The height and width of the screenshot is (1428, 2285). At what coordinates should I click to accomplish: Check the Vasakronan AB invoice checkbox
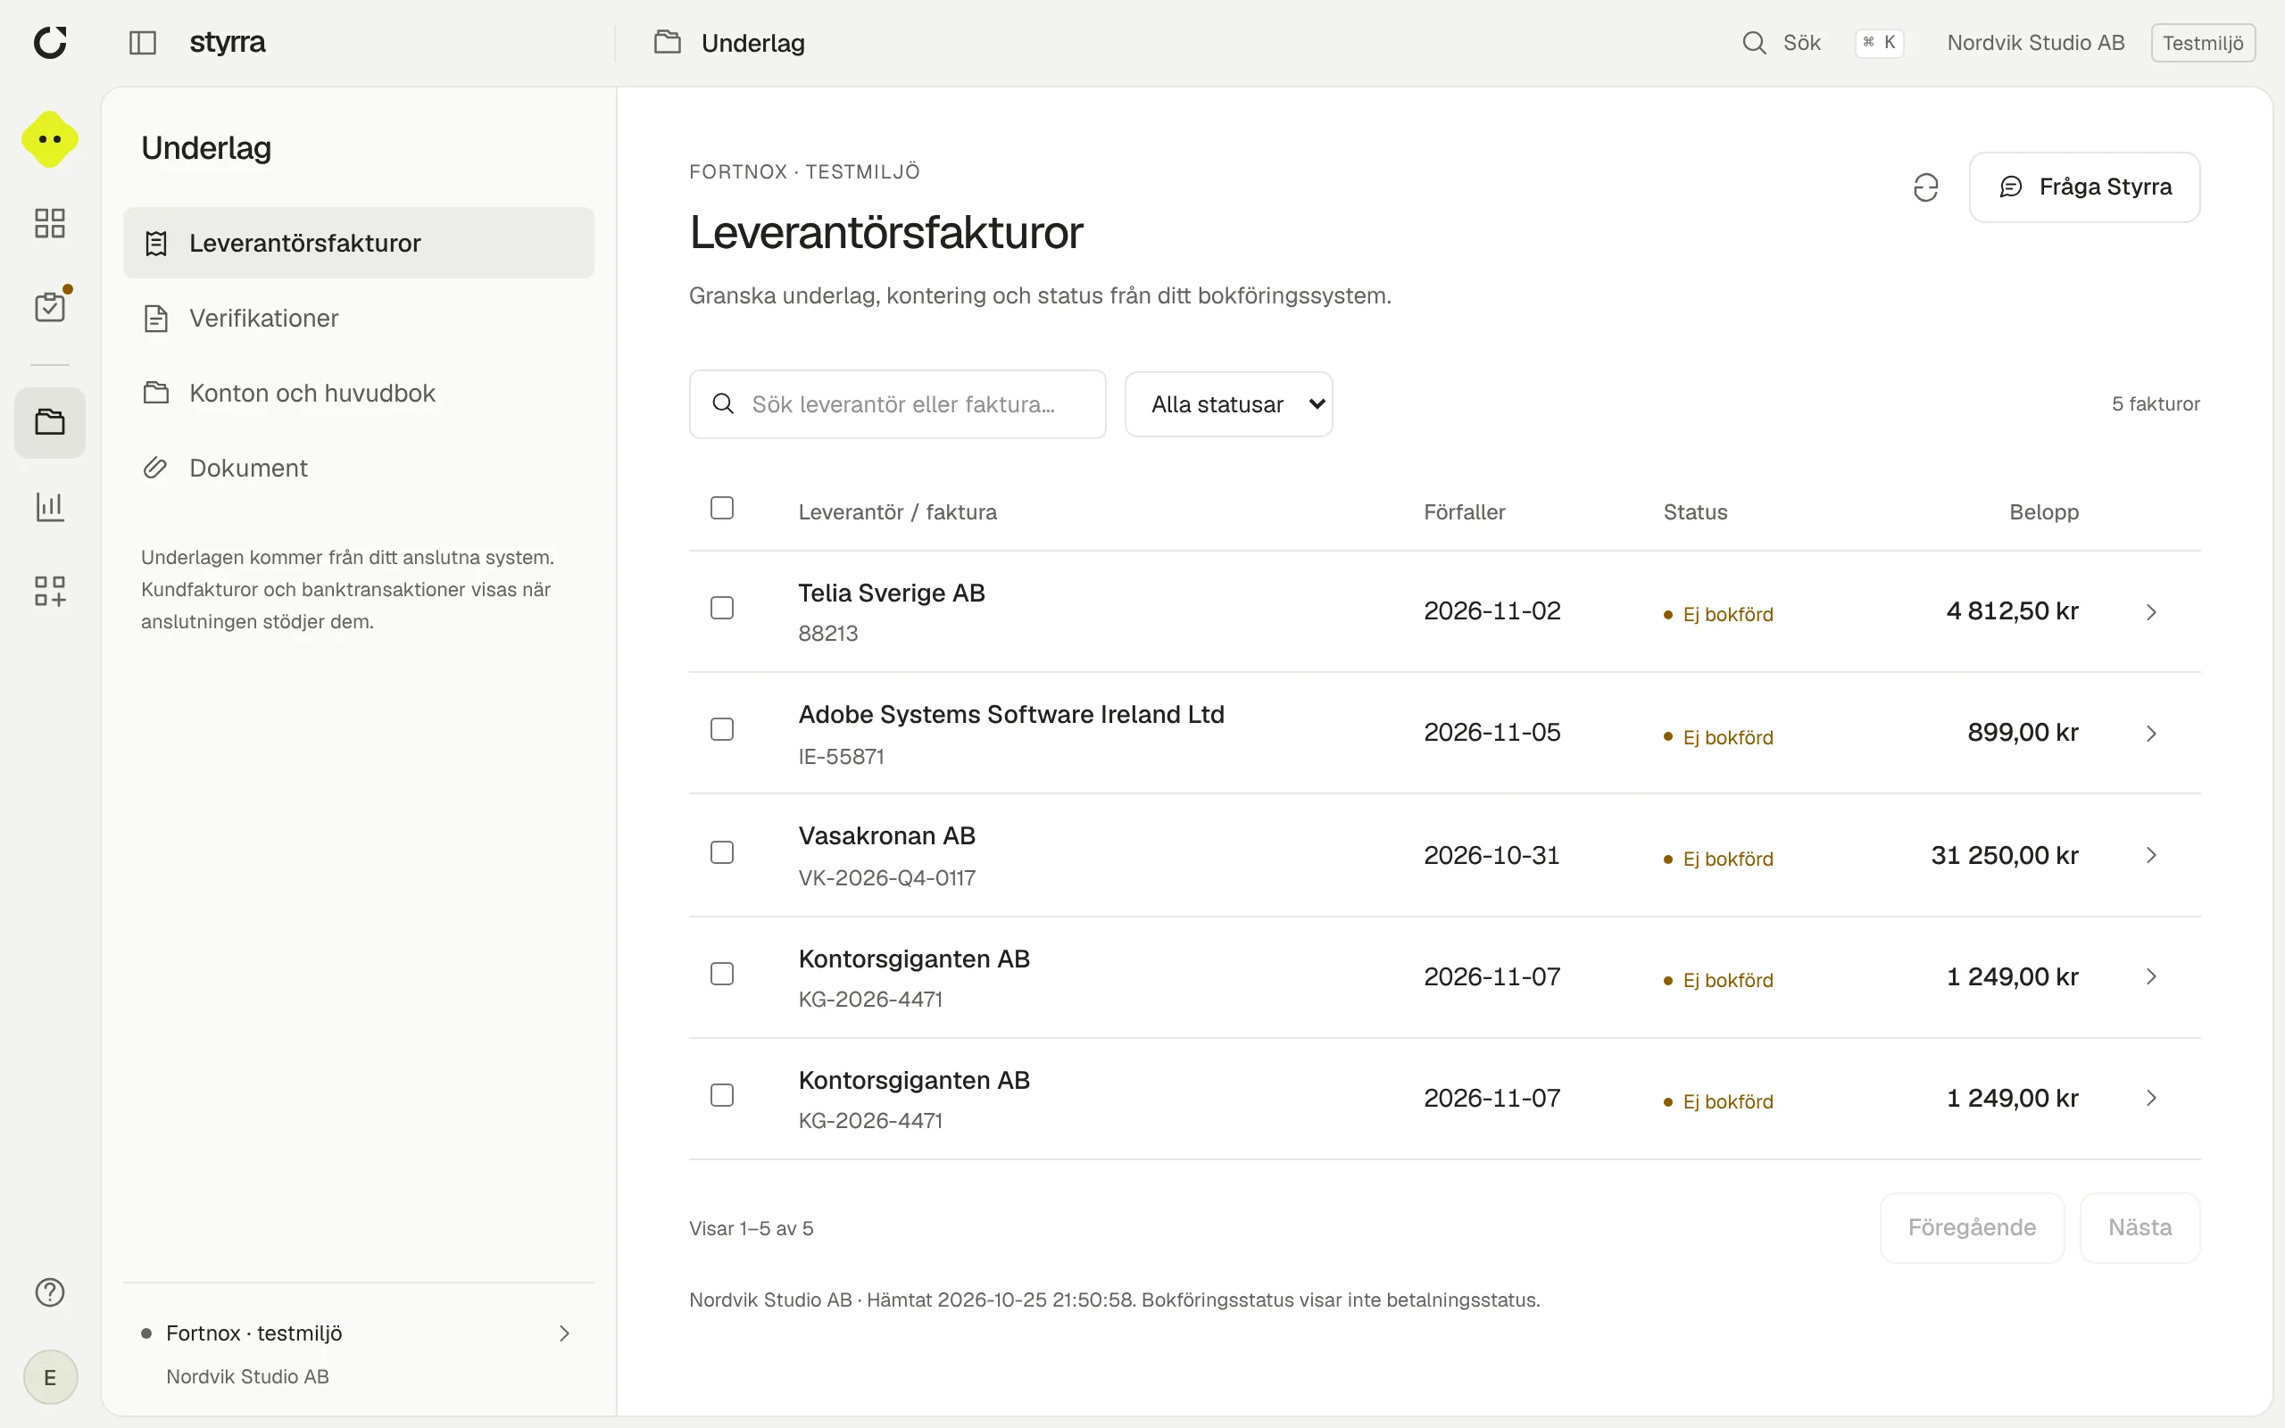[x=722, y=851]
